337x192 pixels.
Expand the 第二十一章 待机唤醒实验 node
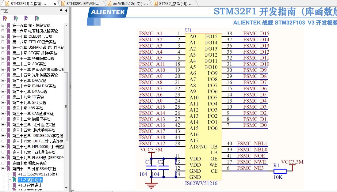click(3, 58)
